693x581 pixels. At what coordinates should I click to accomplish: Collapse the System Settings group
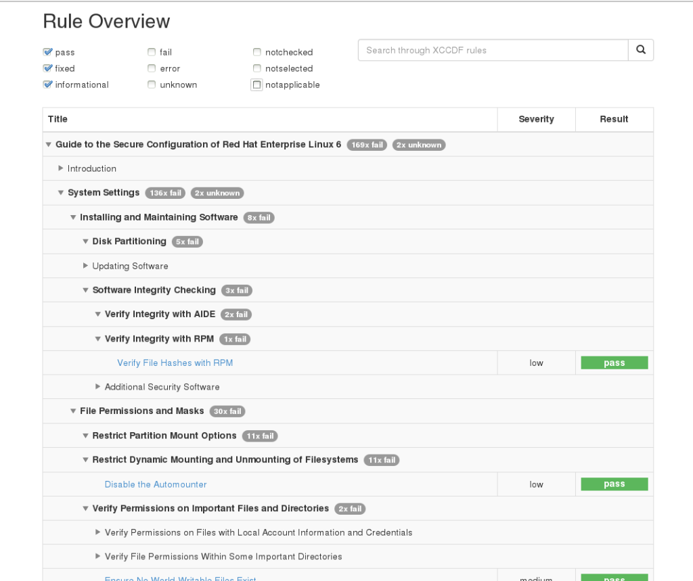61,193
